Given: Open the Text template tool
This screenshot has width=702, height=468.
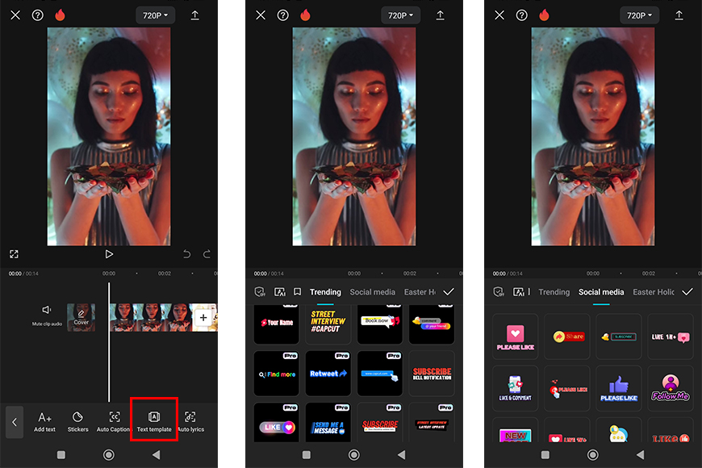Looking at the screenshot, I should click(x=153, y=420).
